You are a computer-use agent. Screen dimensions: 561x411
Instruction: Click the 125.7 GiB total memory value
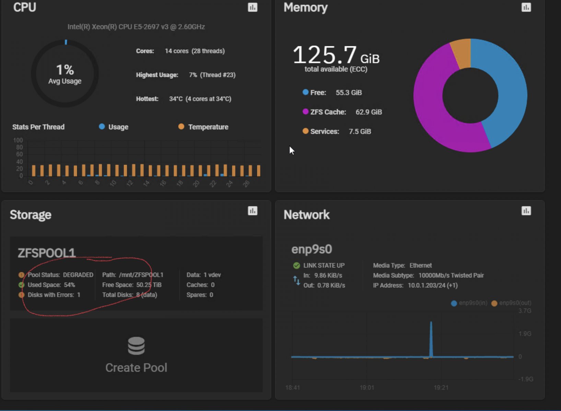[x=336, y=55]
